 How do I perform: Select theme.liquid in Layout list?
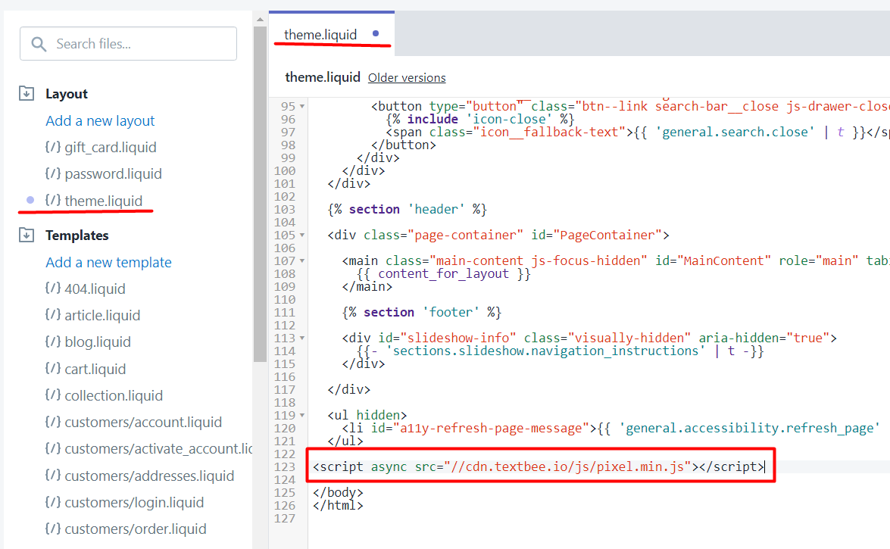[x=103, y=201]
